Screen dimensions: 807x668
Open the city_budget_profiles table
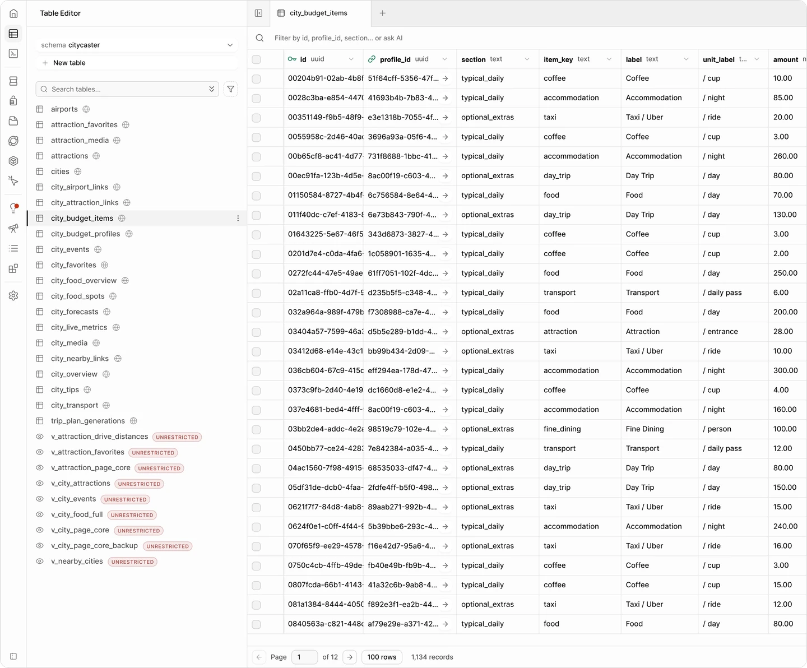tap(86, 234)
